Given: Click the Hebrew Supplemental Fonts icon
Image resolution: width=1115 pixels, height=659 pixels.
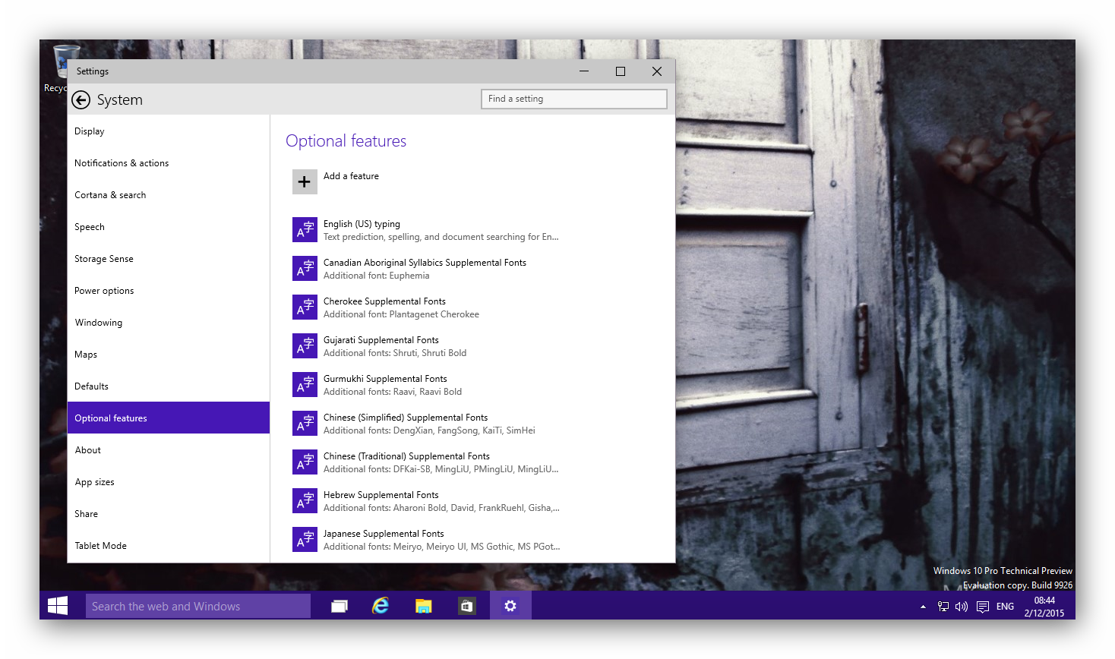Looking at the screenshot, I should 305,500.
